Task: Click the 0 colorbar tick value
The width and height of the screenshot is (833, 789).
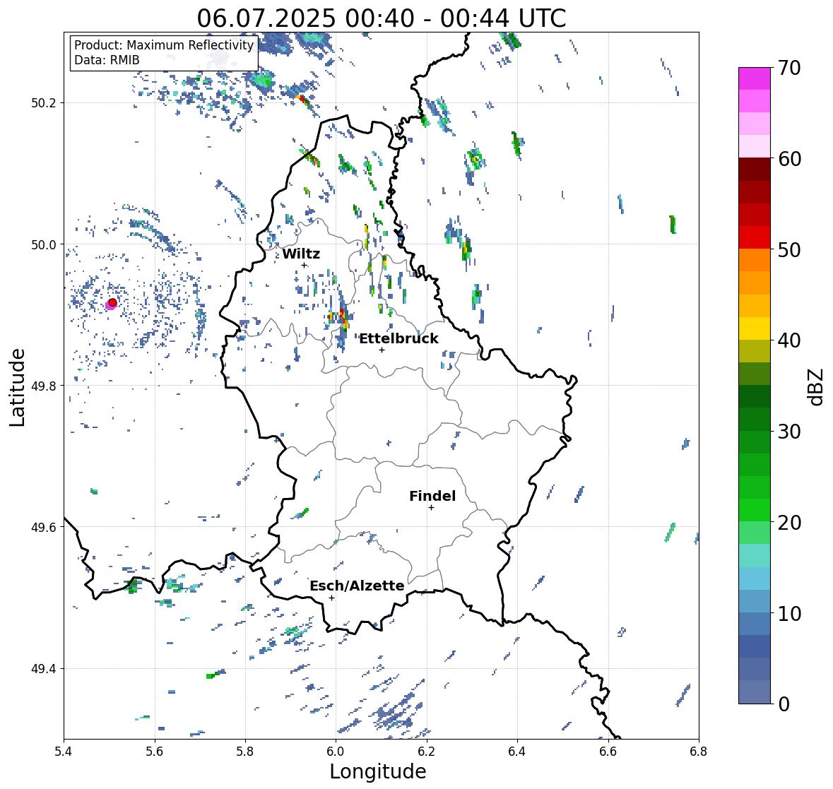Action: point(784,704)
